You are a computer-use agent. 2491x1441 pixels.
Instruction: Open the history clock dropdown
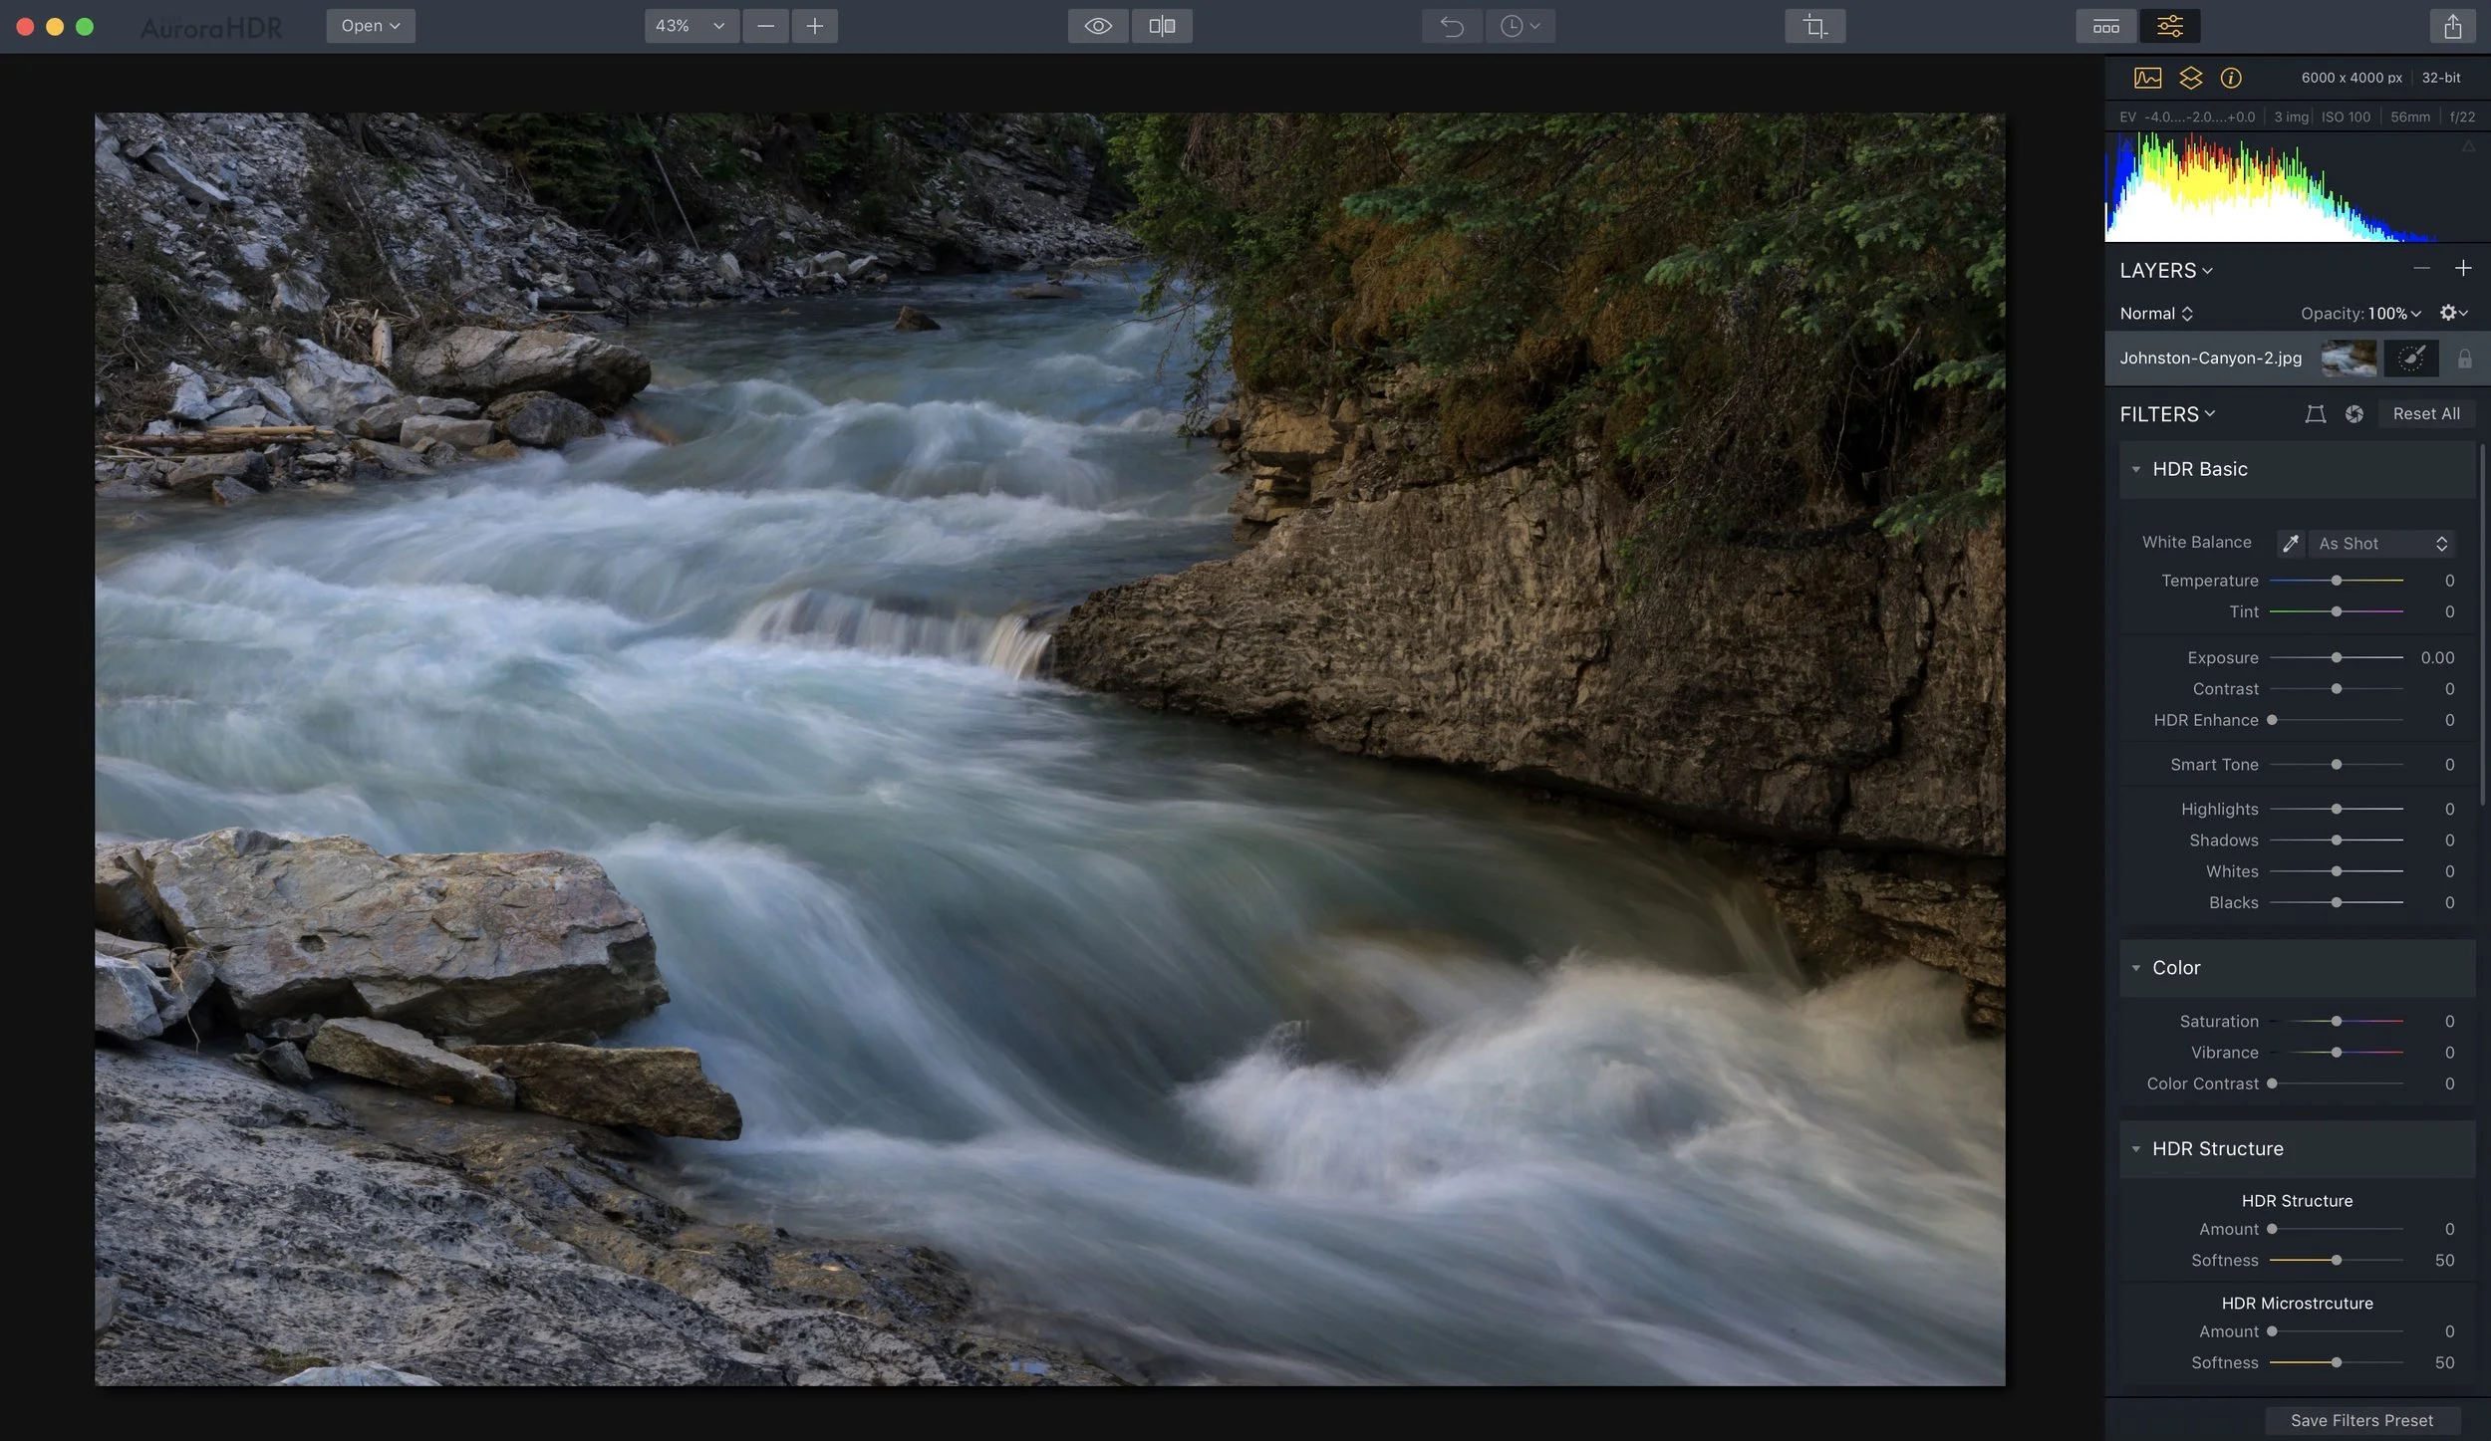[1520, 26]
